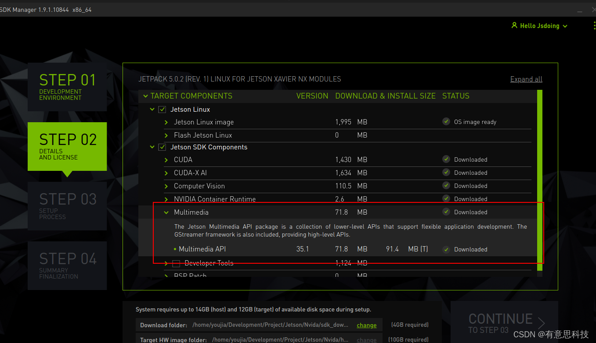
Task: Click CUDA Downloaded status check icon
Action: pyautogui.click(x=446, y=159)
